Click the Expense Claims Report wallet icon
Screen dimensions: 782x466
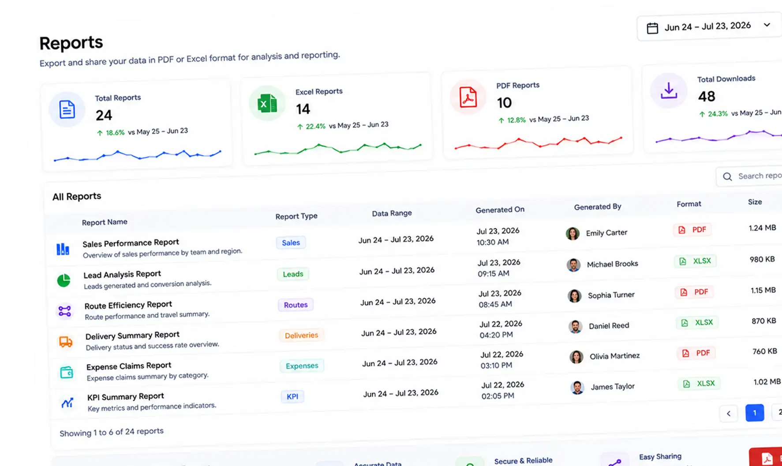point(67,372)
